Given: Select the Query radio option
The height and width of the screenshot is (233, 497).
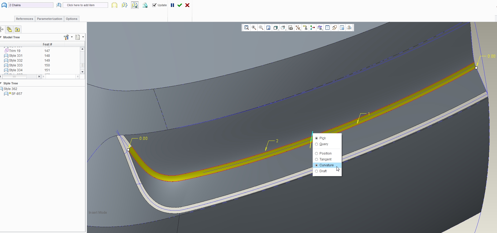Looking at the screenshot, I should tap(317, 144).
